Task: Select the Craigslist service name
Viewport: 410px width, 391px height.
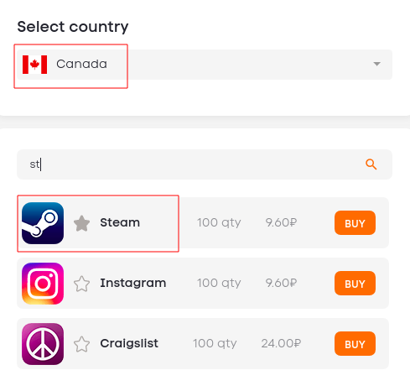Action: (x=129, y=343)
